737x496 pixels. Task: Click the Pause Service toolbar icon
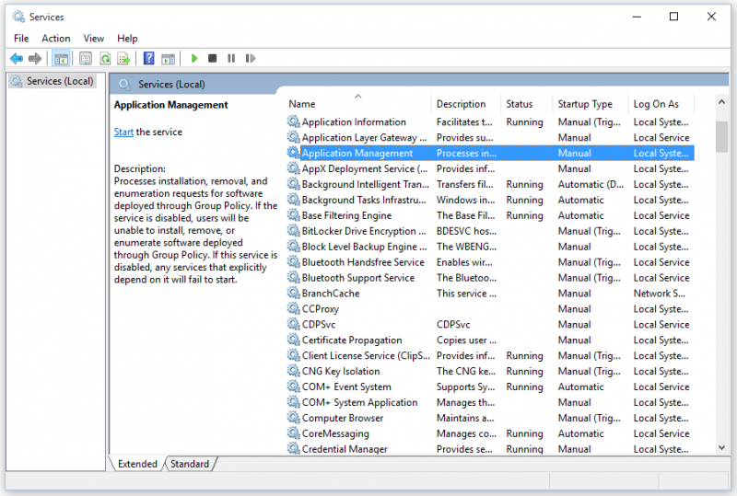coord(231,59)
